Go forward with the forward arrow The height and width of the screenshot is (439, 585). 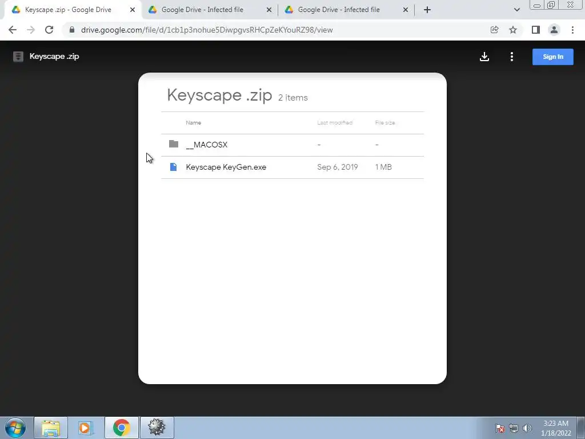pos(31,30)
